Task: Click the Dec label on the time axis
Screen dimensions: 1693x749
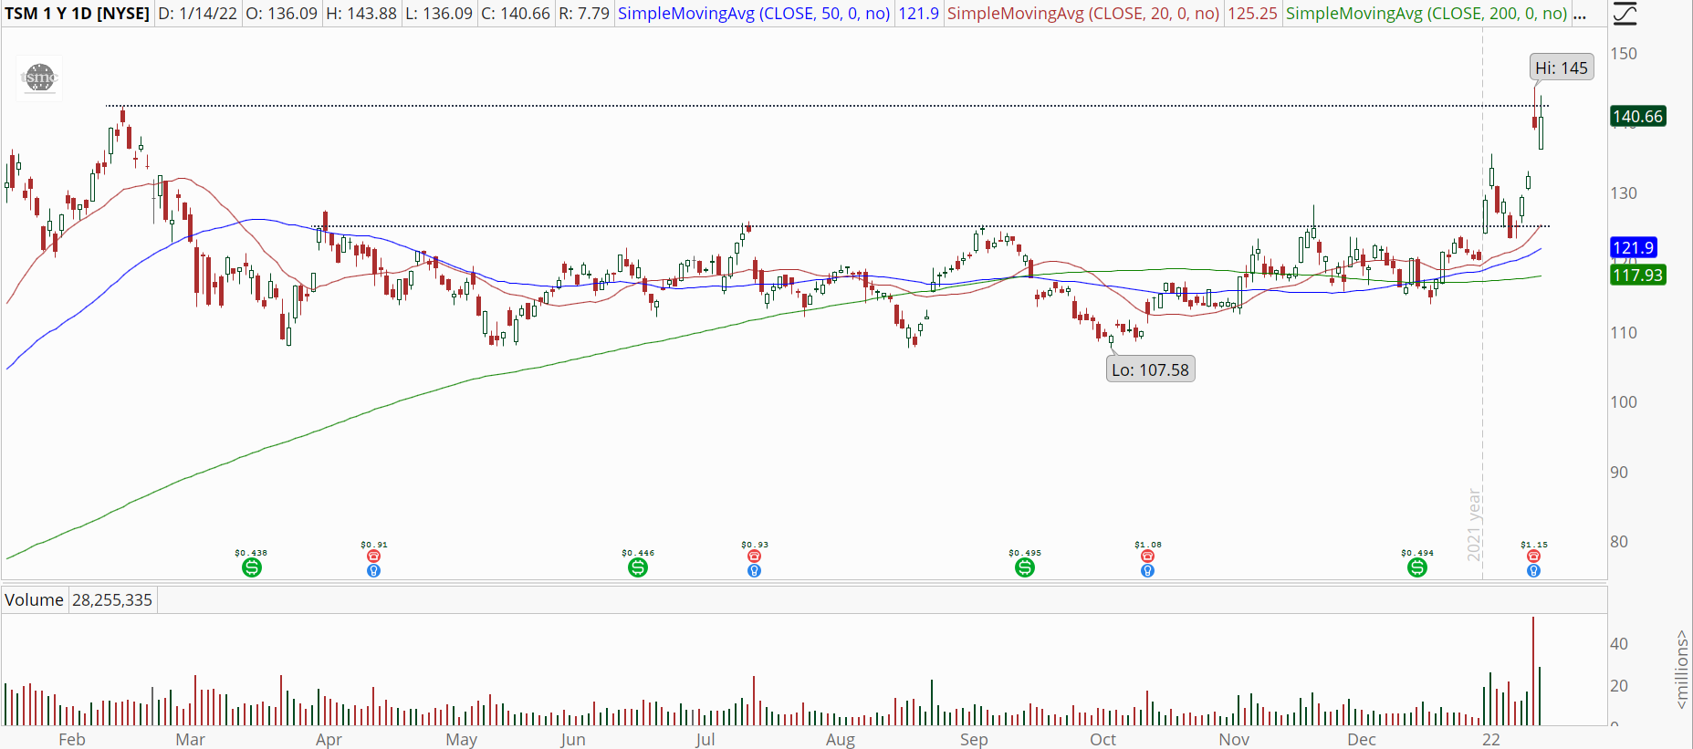Action: pyautogui.click(x=1362, y=739)
